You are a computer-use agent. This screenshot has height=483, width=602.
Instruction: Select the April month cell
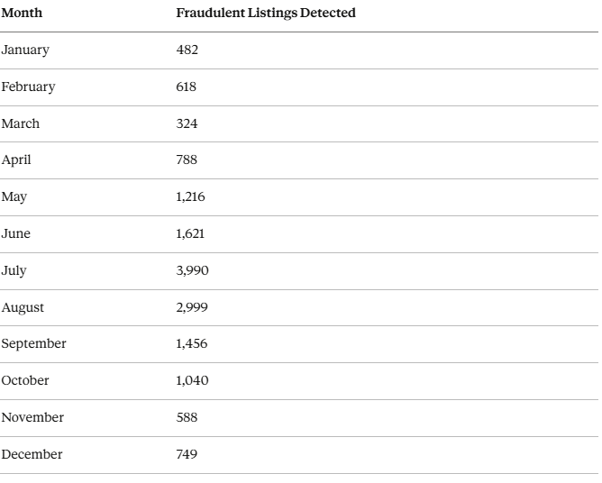(x=16, y=160)
